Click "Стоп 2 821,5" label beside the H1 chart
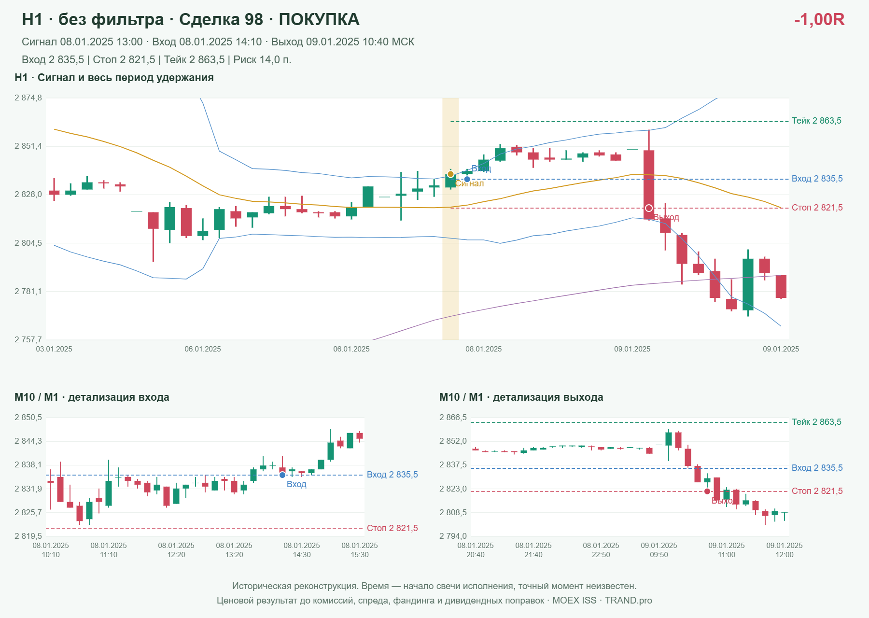The height and width of the screenshot is (618, 869). [x=817, y=208]
